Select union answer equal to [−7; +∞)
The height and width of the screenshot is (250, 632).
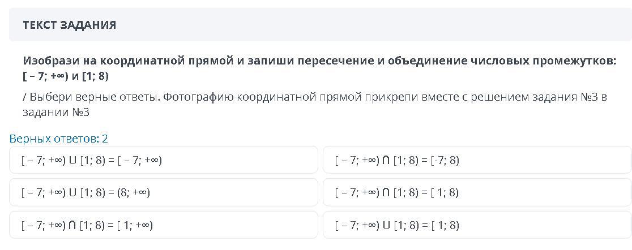[x=163, y=160]
